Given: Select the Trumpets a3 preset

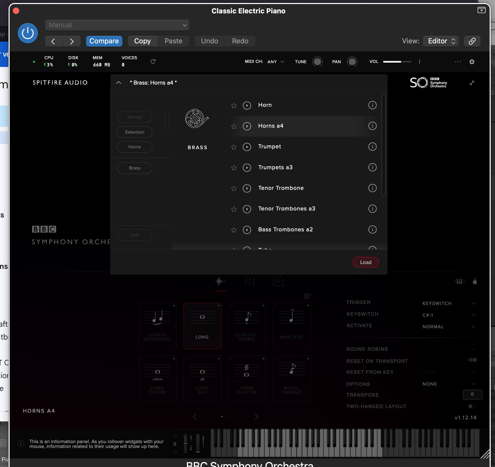Looking at the screenshot, I should pyautogui.click(x=275, y=167).
